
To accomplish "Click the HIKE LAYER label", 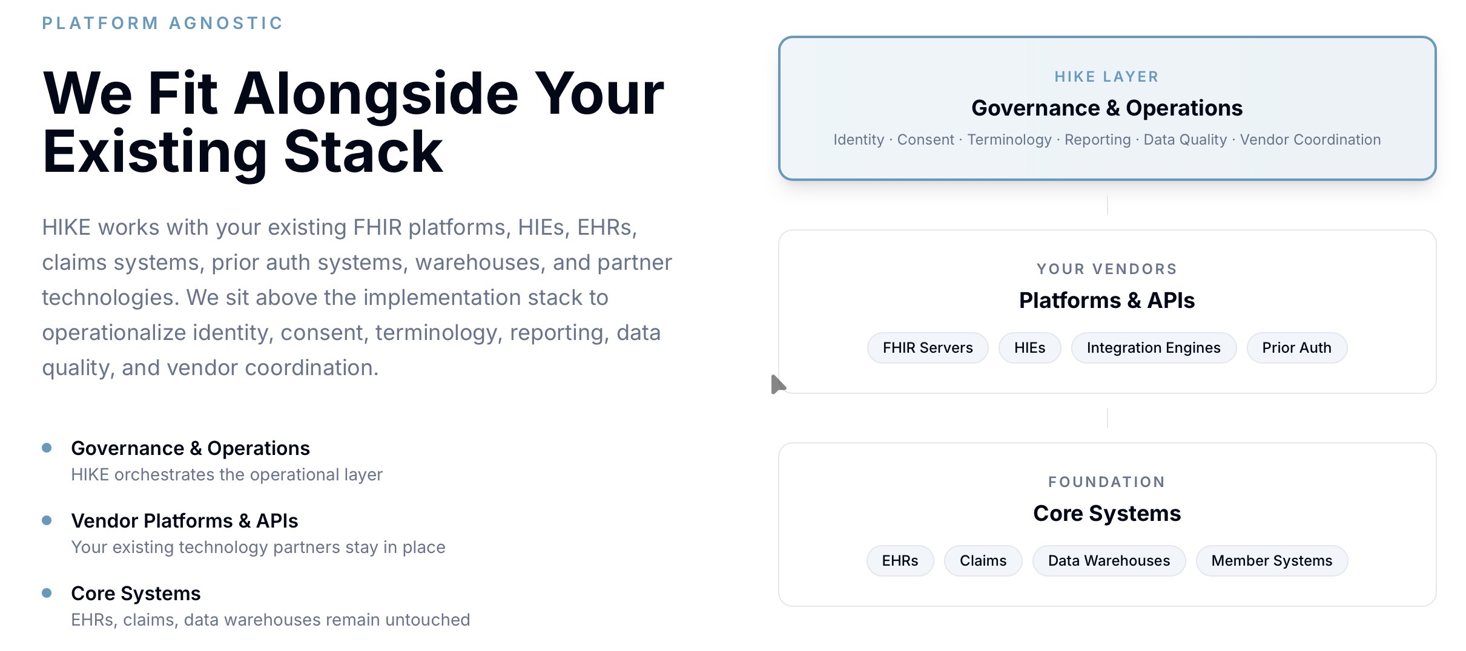I will (1107, 77).
